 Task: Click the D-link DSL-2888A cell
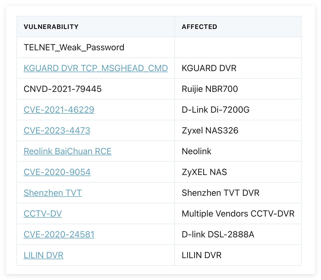[218, 234]
